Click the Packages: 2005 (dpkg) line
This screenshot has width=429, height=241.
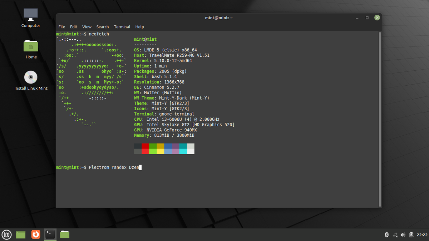161,71
